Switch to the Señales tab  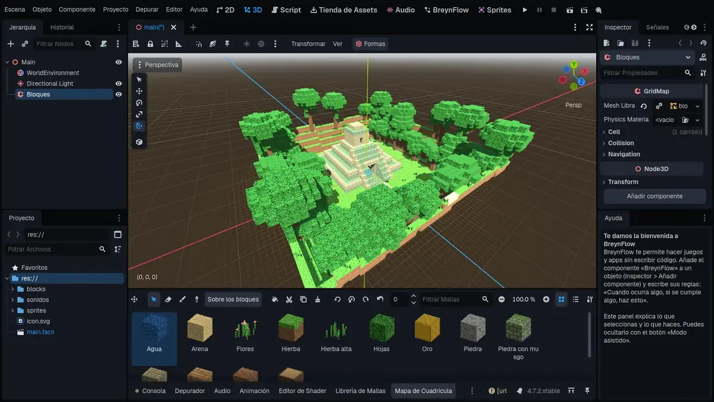point(657,27)
